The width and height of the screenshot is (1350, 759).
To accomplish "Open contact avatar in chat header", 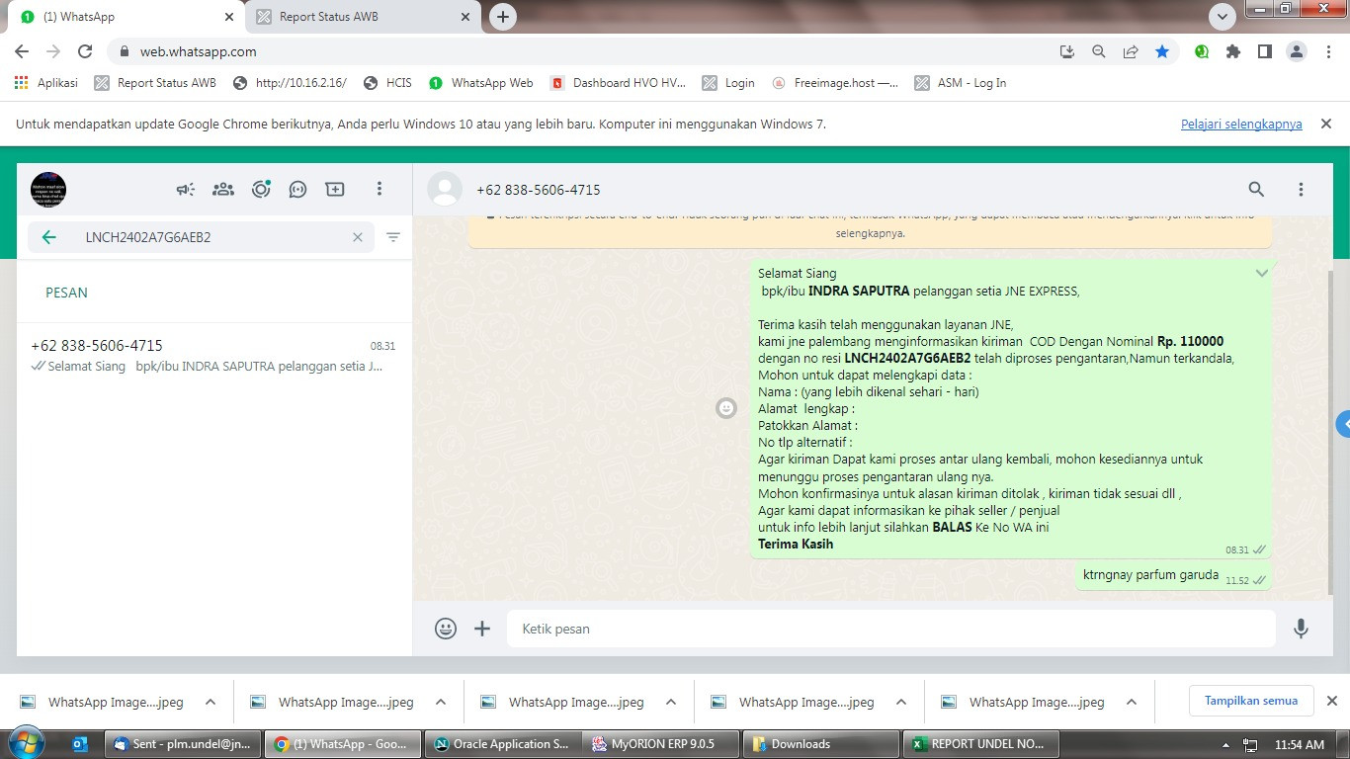I will pos(445,189).
